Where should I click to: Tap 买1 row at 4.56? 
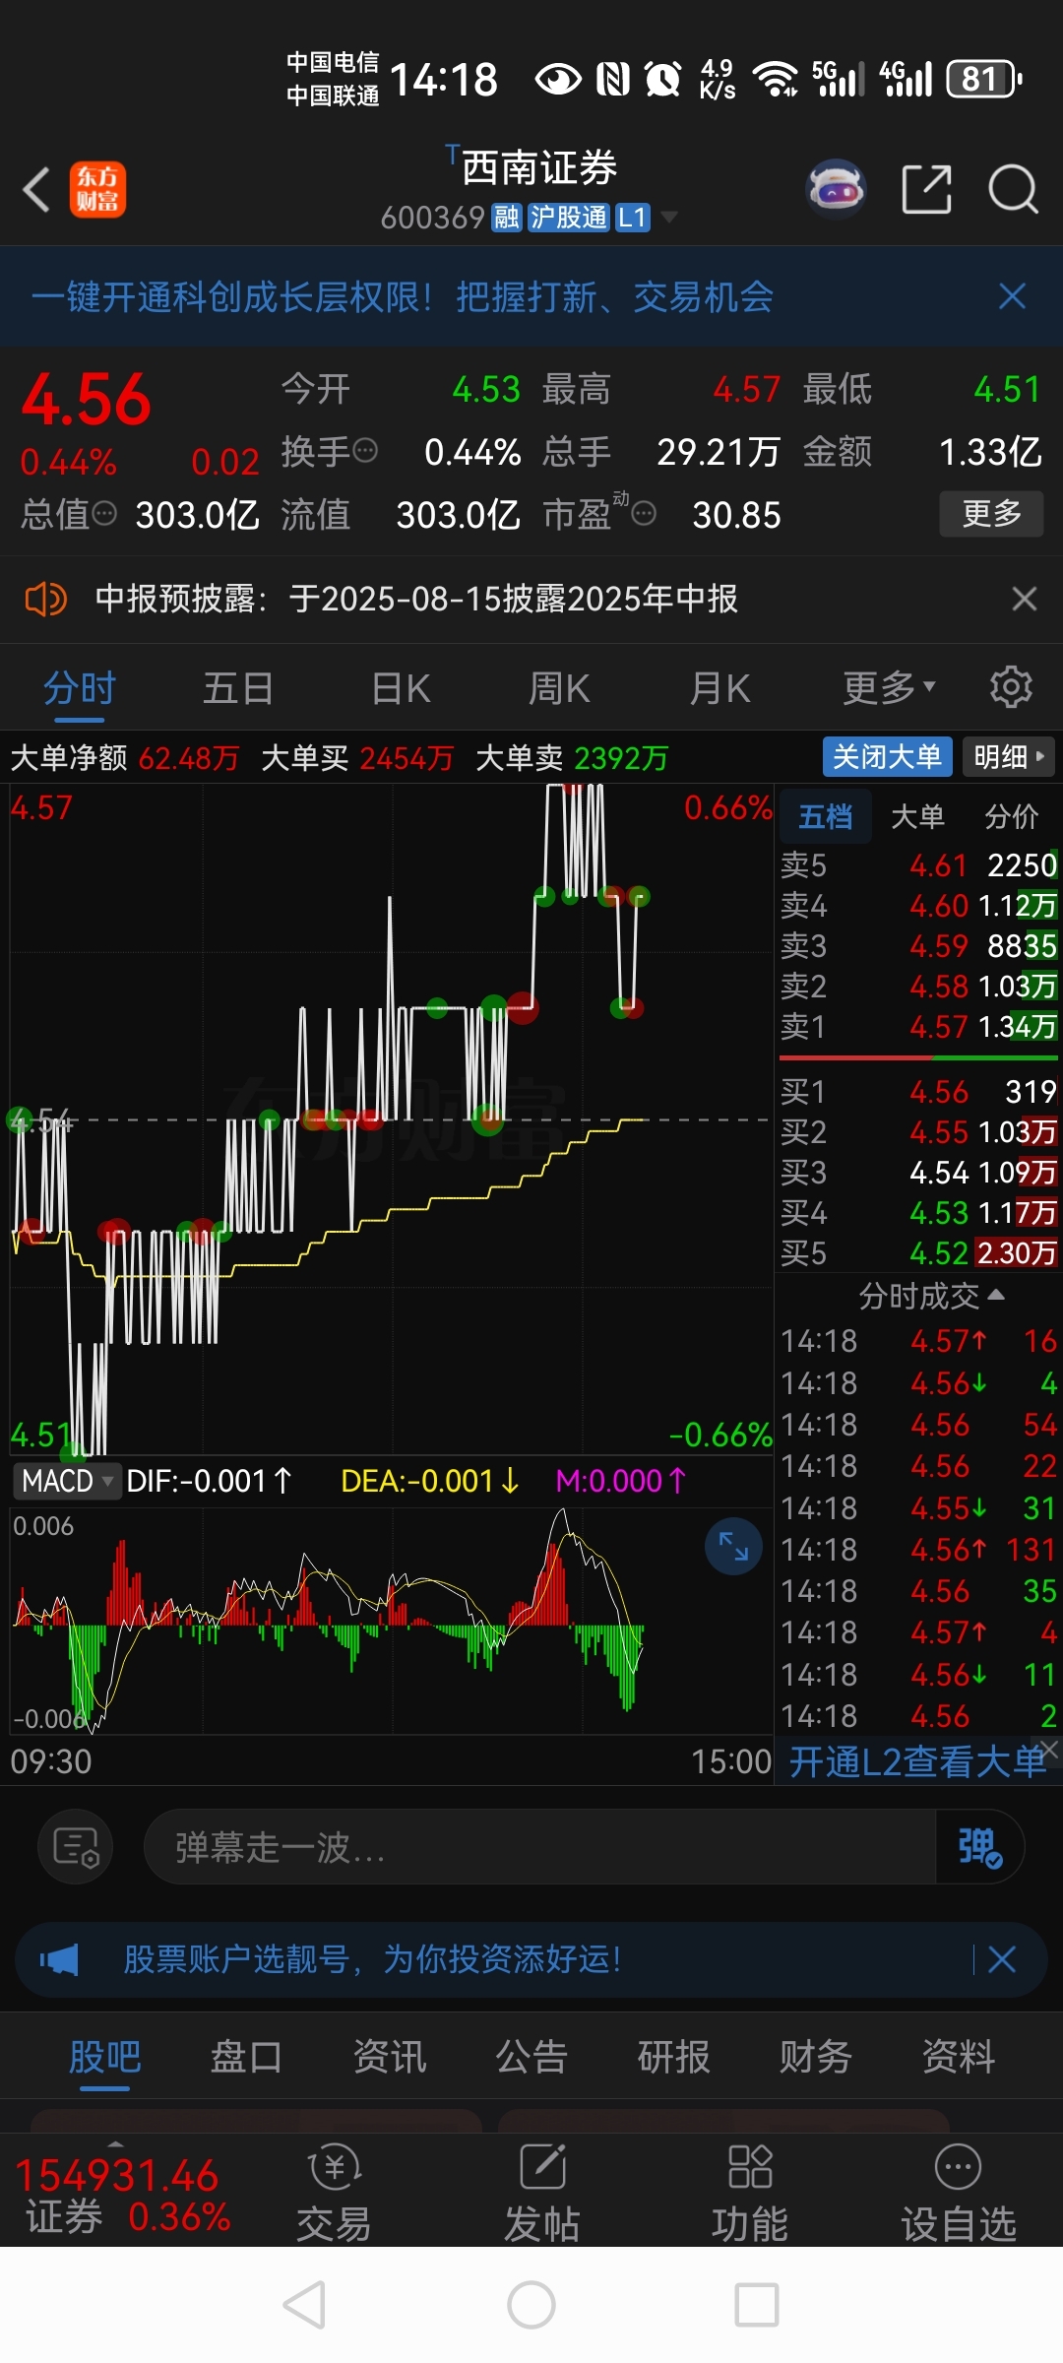click(918, 1091)
